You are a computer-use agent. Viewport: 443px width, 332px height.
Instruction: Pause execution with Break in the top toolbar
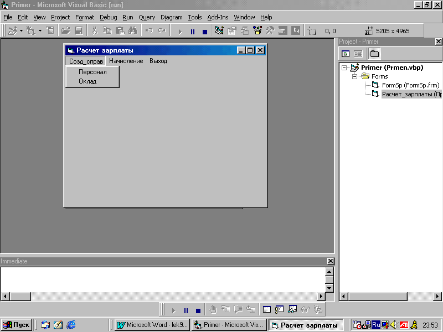click(x=192, y=32)
